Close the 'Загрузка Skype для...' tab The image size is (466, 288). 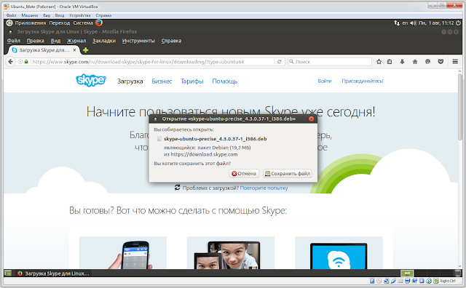tap(74, 50)
